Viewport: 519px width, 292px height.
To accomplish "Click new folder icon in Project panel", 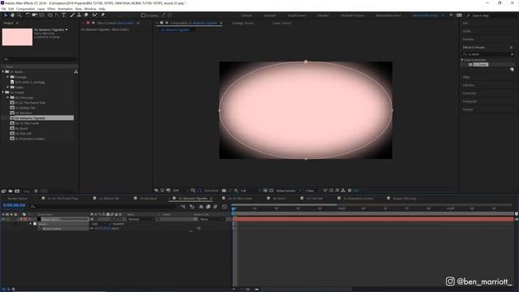I will [x=11, y=191].
